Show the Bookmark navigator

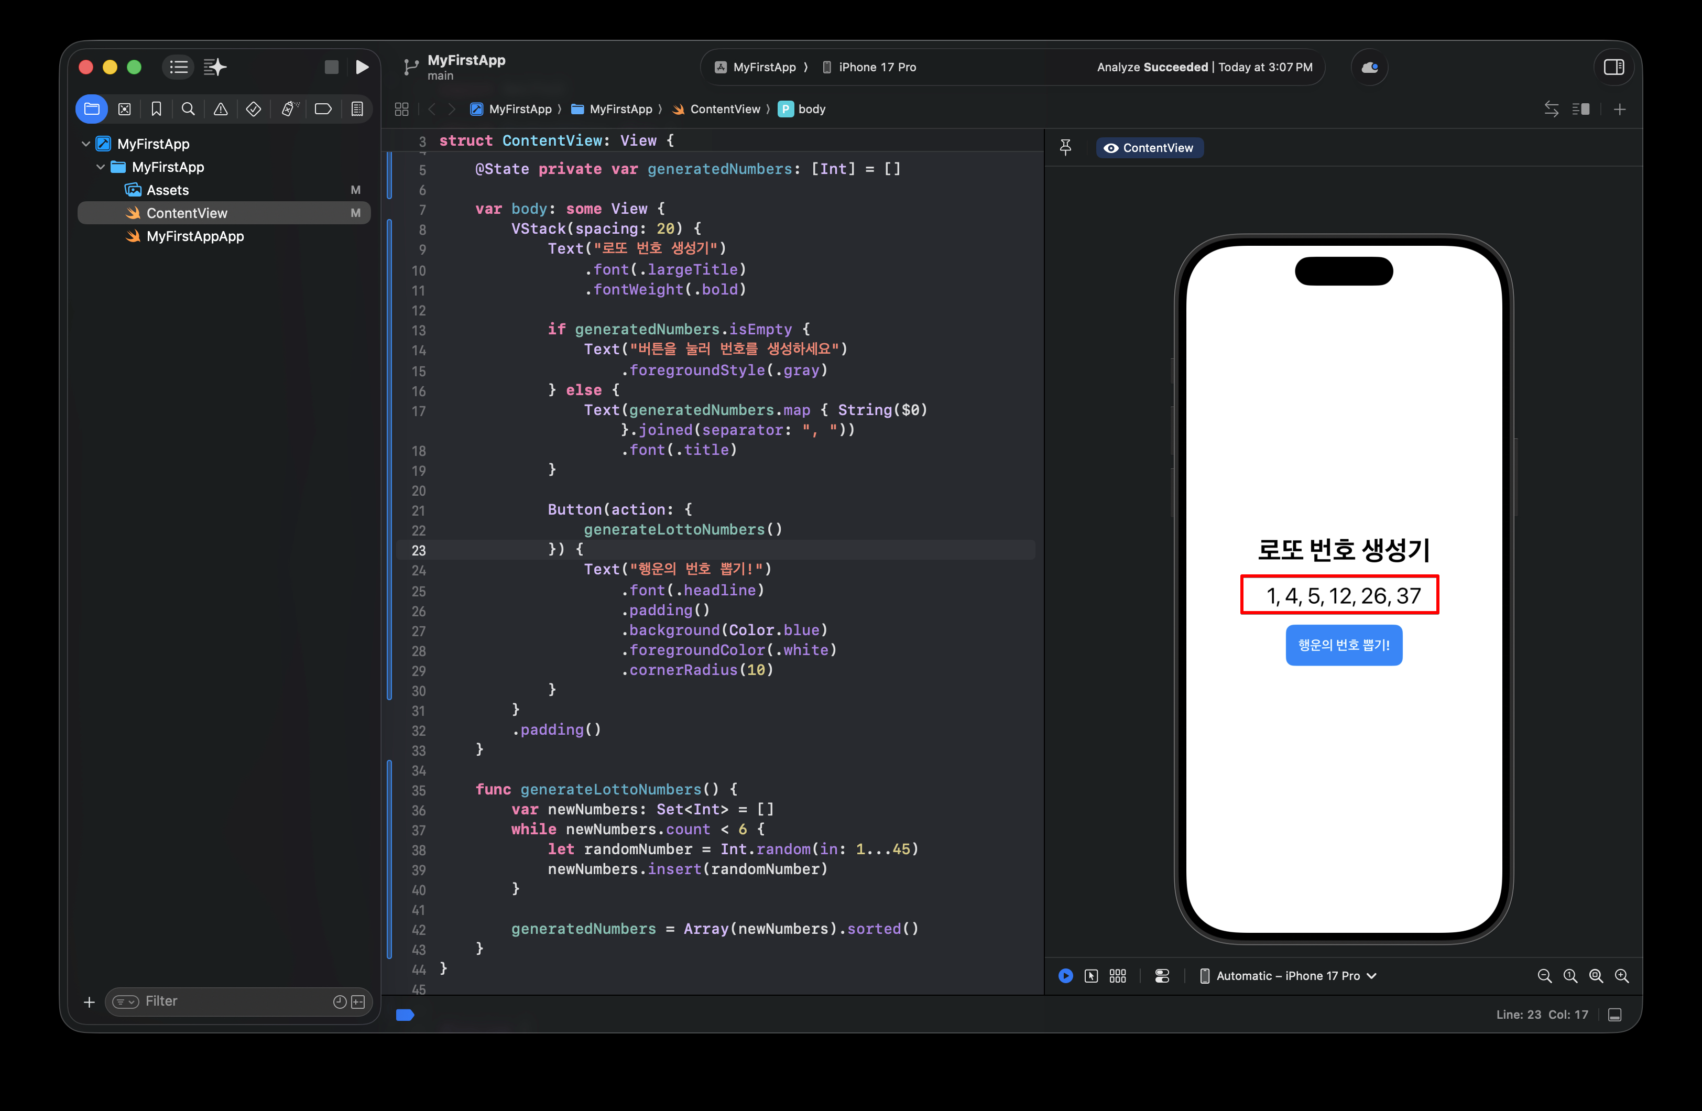[156, 108]
